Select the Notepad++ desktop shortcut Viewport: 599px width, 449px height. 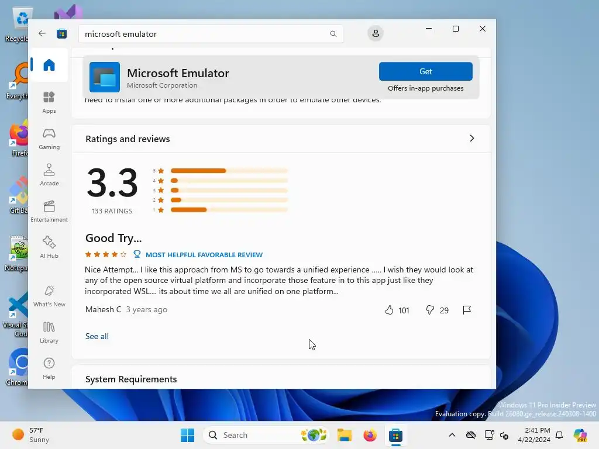pos(17,253)
